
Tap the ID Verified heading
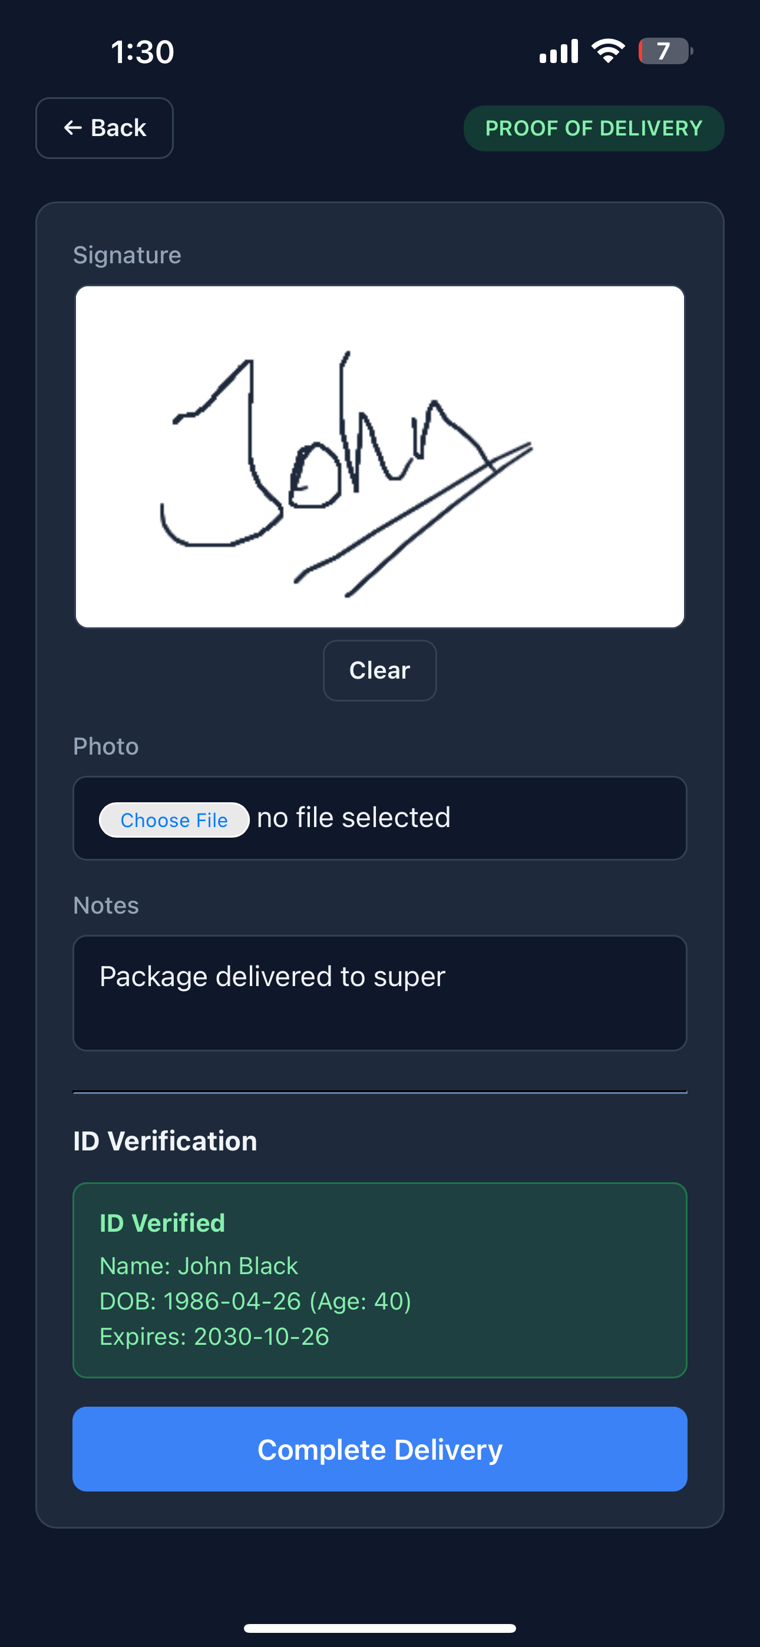point(163,1223)
